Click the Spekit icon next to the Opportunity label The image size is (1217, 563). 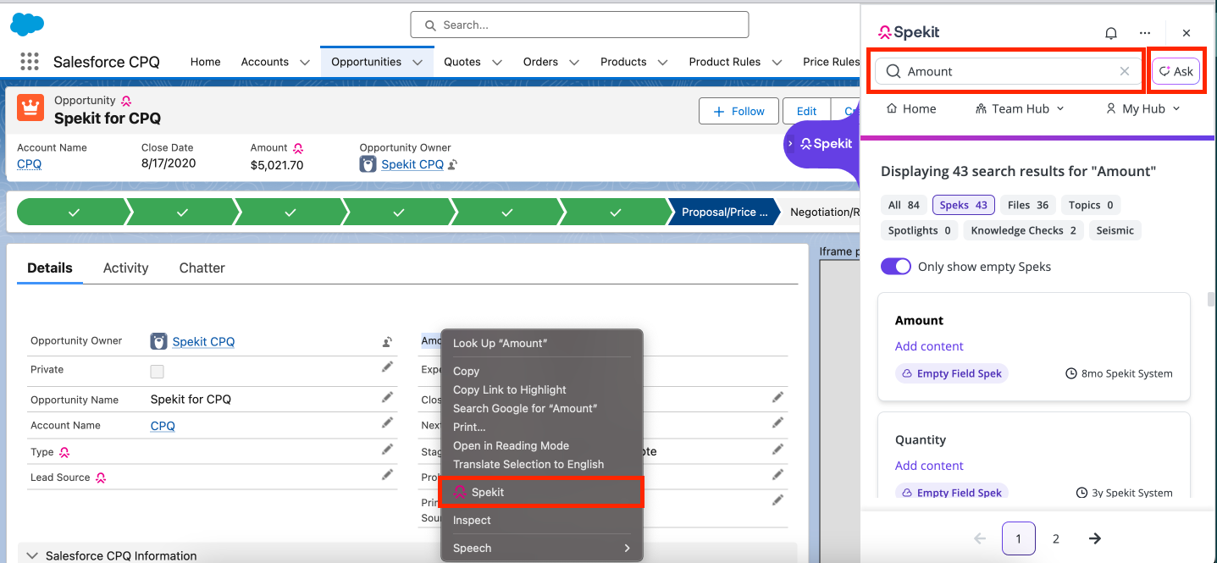coord(126,101)
